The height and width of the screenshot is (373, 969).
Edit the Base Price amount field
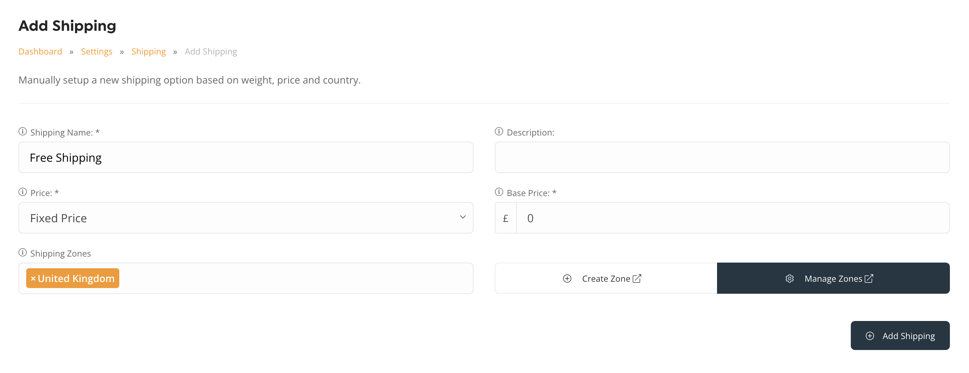[x=732, y=218]
